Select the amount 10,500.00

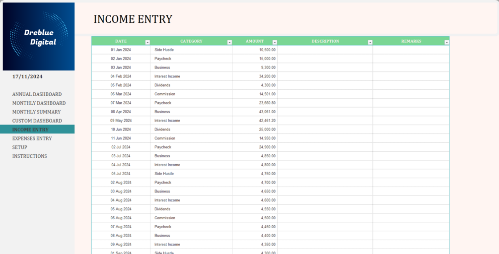click(255, 50)
